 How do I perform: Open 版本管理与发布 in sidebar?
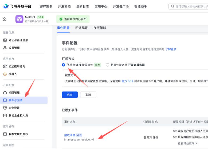click(18, 134)
